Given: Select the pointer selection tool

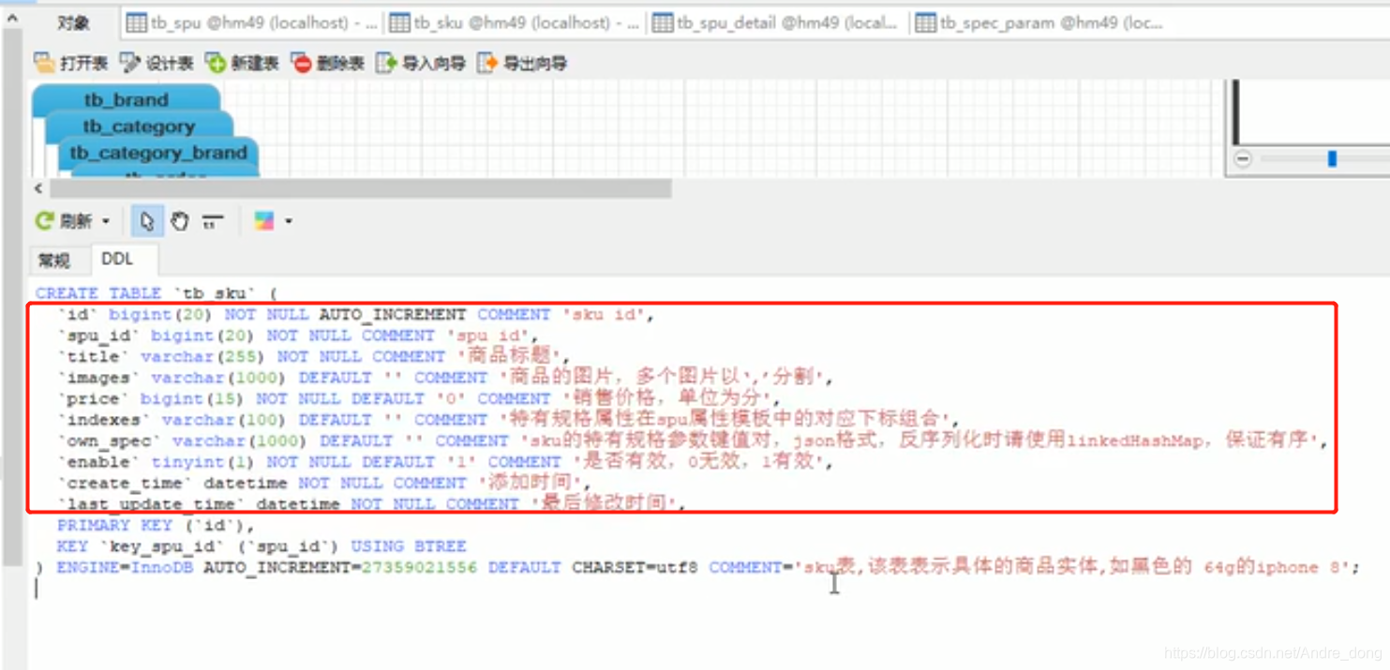Looking at the screenshot, I should pos(146,221).
